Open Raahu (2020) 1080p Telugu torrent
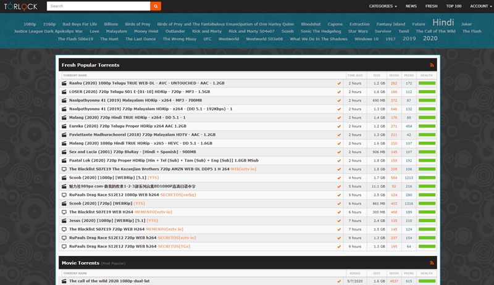The image size is (494, 285). click(147, 83)
